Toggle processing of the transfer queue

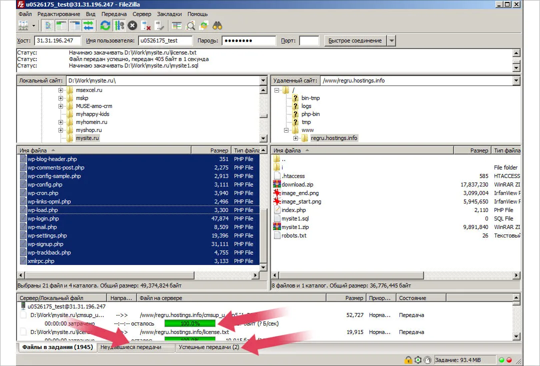pos(119,25)
